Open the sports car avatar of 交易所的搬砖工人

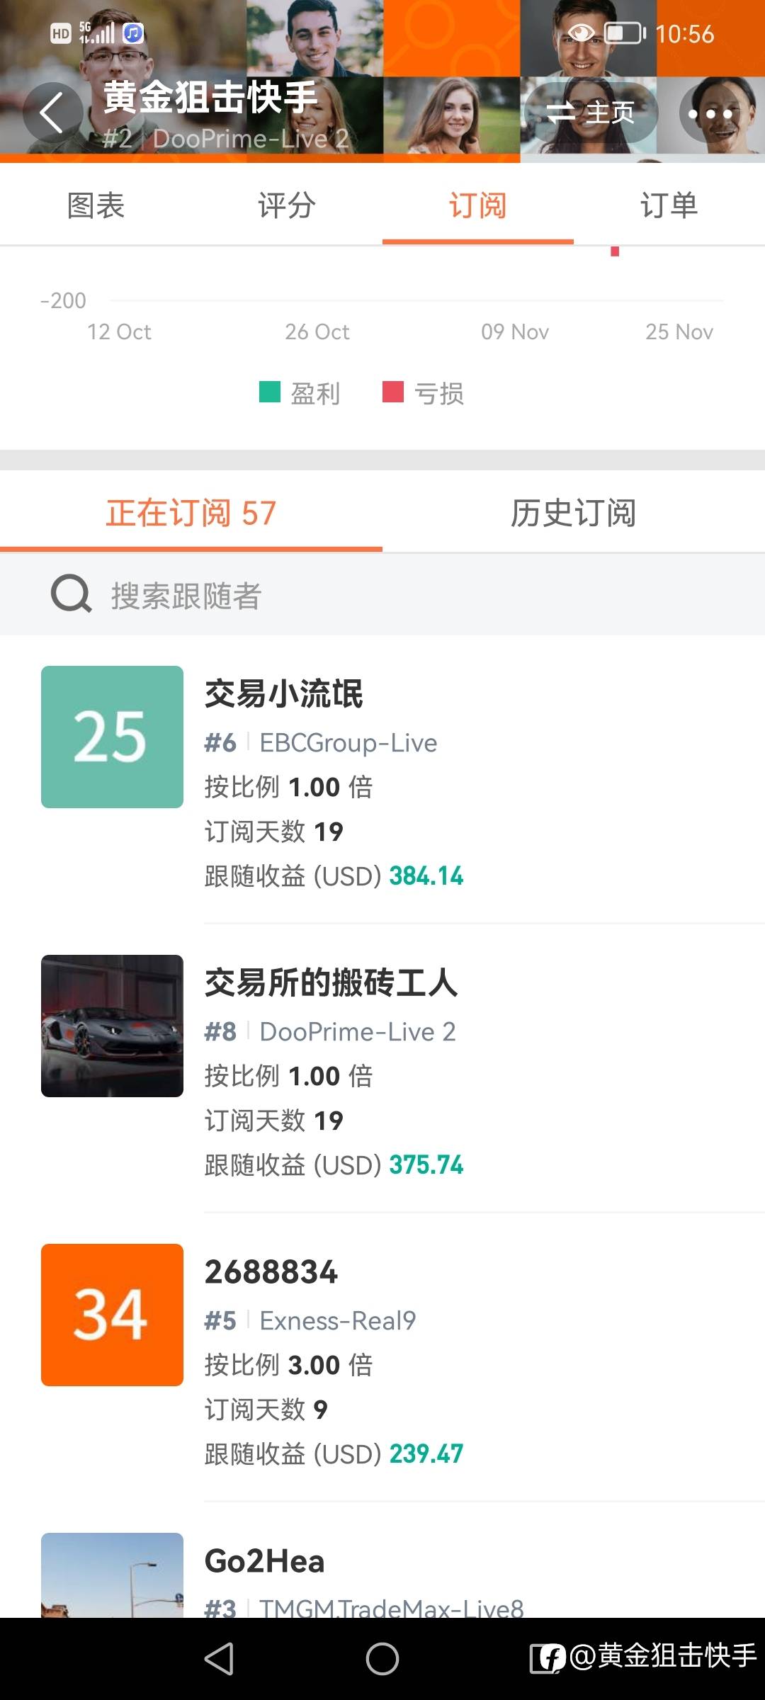tap(112, 1026)
